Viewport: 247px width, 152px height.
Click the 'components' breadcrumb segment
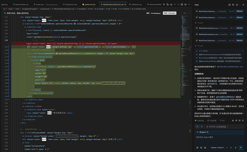click(x=45, y=9)
